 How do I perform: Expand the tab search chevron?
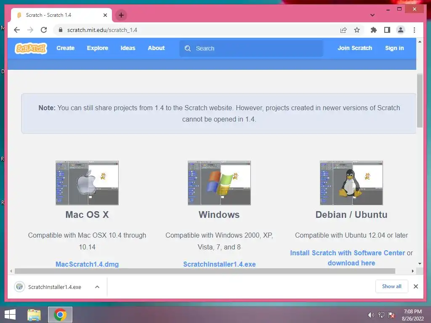pos(372,15)
